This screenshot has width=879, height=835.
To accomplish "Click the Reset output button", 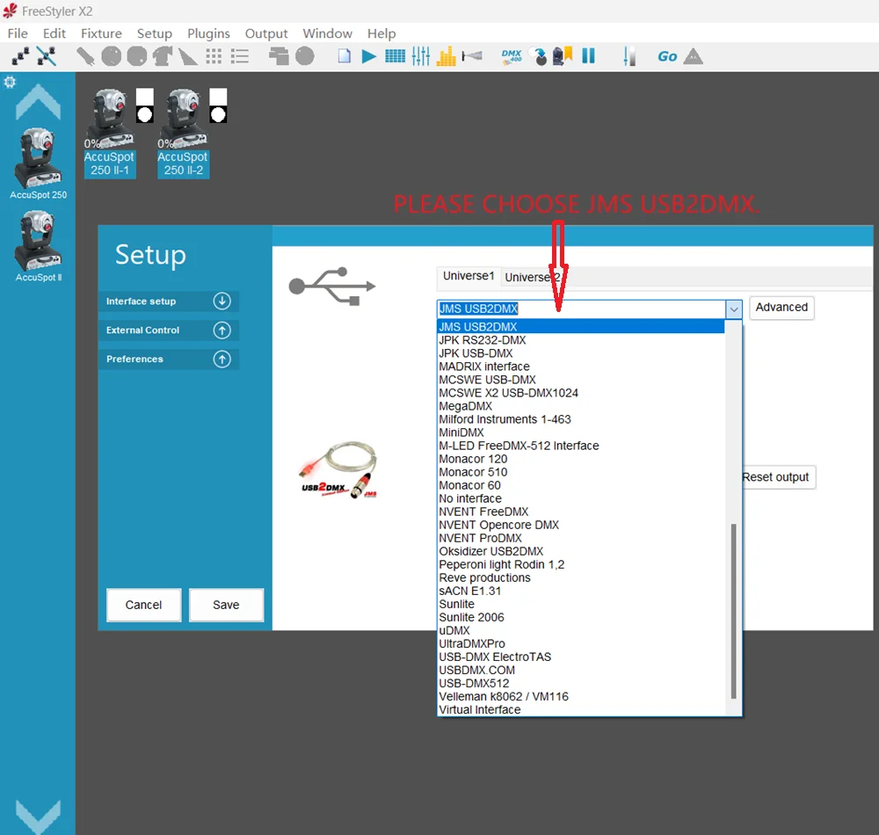I will pyautogui.click(x=776, y=477).
